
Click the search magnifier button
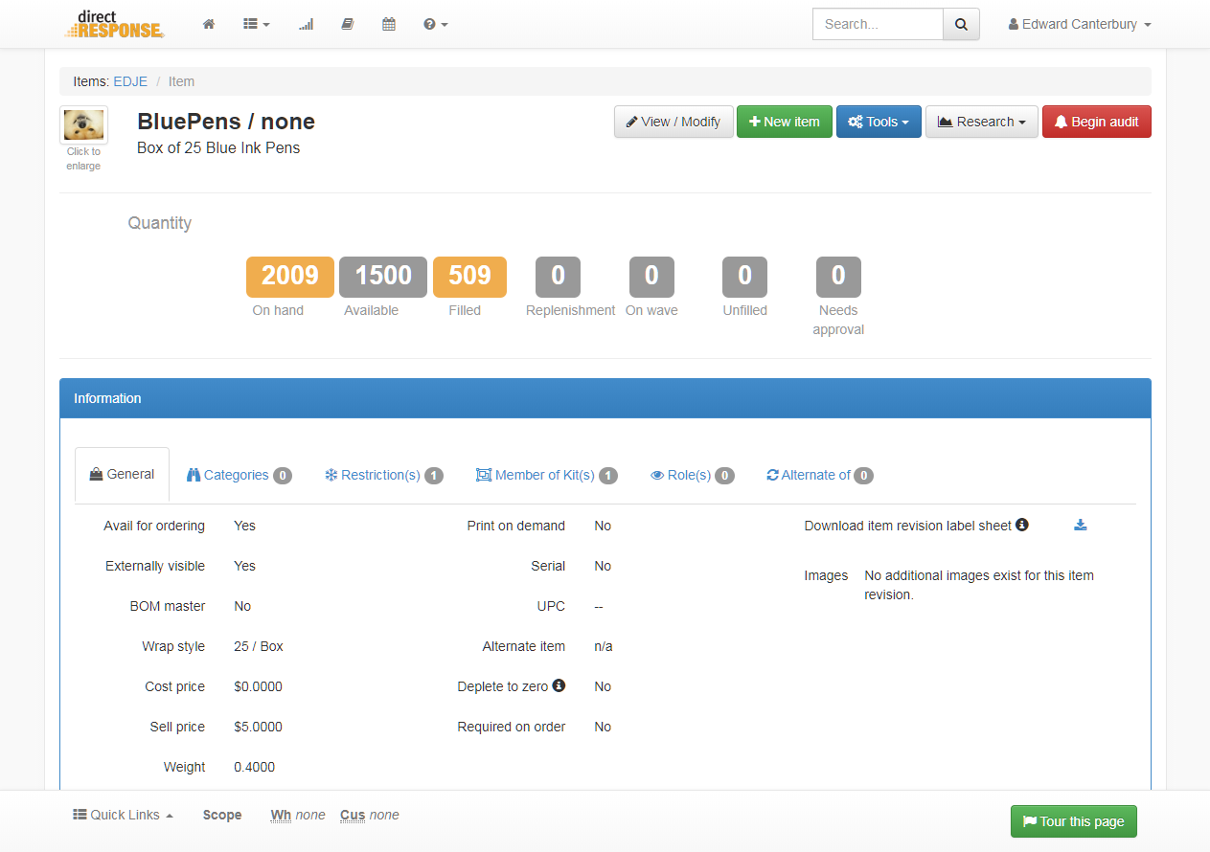point(961,24)
